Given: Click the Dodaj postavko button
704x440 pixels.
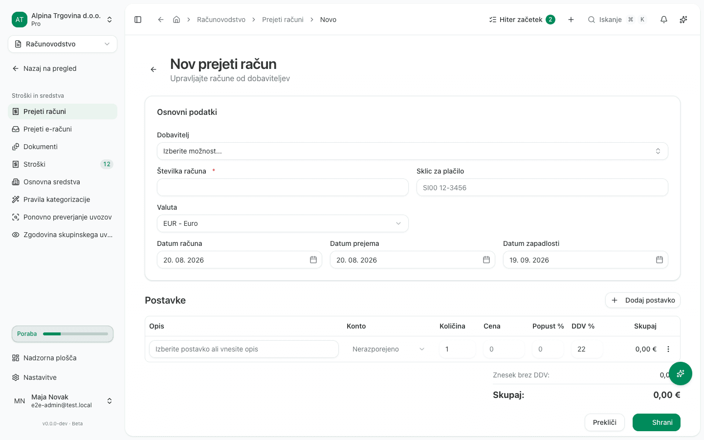Looking at the screenshot, I should (x=643, y=300).
